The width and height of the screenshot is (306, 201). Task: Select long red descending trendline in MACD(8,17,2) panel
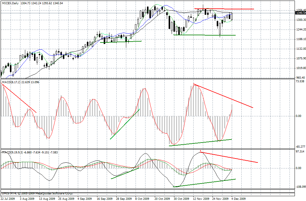(x=222, y=96)
